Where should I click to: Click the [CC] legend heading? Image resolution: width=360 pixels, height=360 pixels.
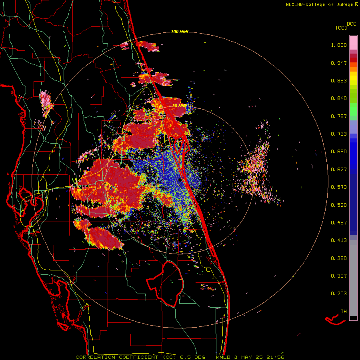click(341, 28)
